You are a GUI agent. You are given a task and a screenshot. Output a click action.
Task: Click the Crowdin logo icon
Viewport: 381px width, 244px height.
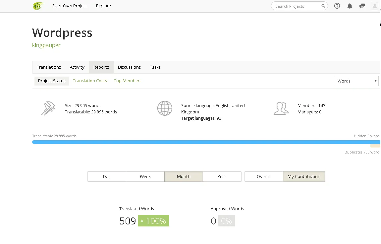pyautogui.click(x=38, y=6)
